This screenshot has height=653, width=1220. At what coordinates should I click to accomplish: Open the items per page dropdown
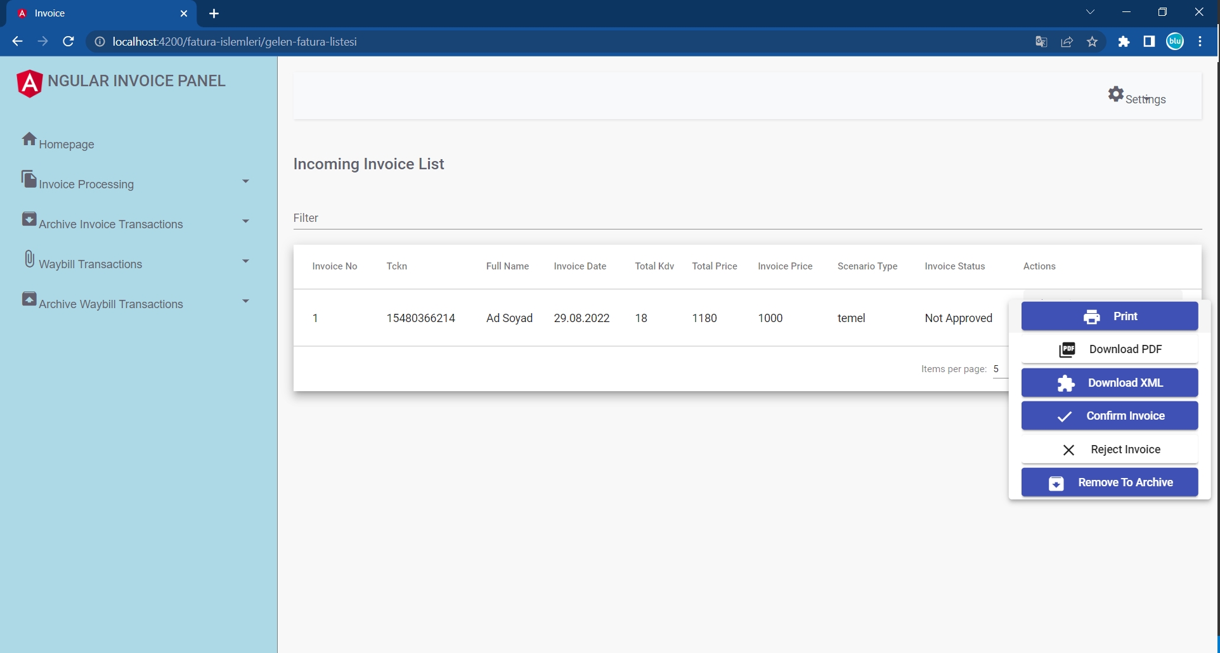[x=1000, y=369]
